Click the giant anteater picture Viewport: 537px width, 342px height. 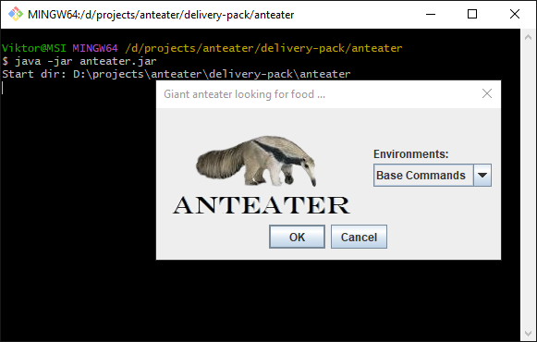(256, 161)
